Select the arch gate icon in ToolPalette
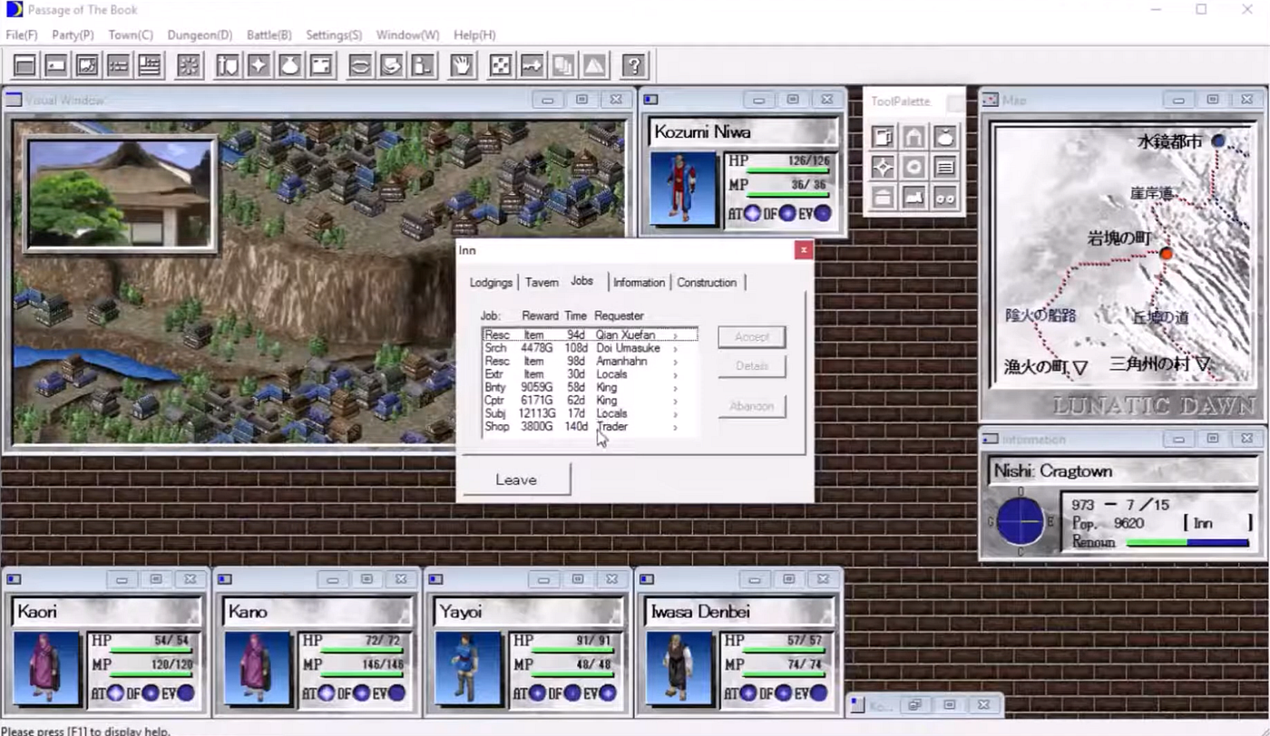 (x=913, y=137)
